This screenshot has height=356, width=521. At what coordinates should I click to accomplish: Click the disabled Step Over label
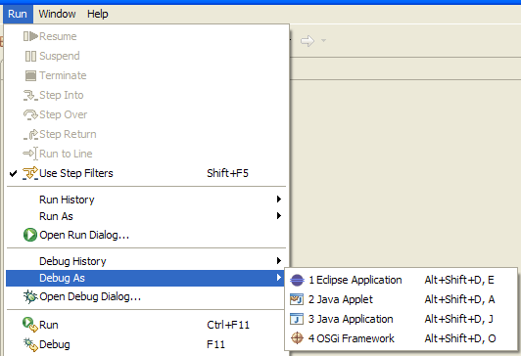(x=63, y=114)
